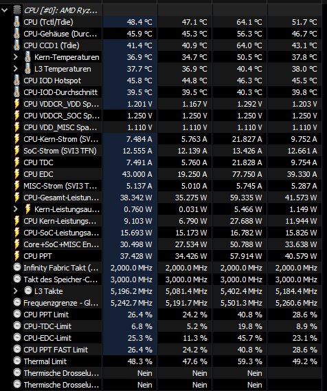
Task: Click the CPU-Gesamt-Leistung maximum value 59.335 W
Action: coord(246,198)
